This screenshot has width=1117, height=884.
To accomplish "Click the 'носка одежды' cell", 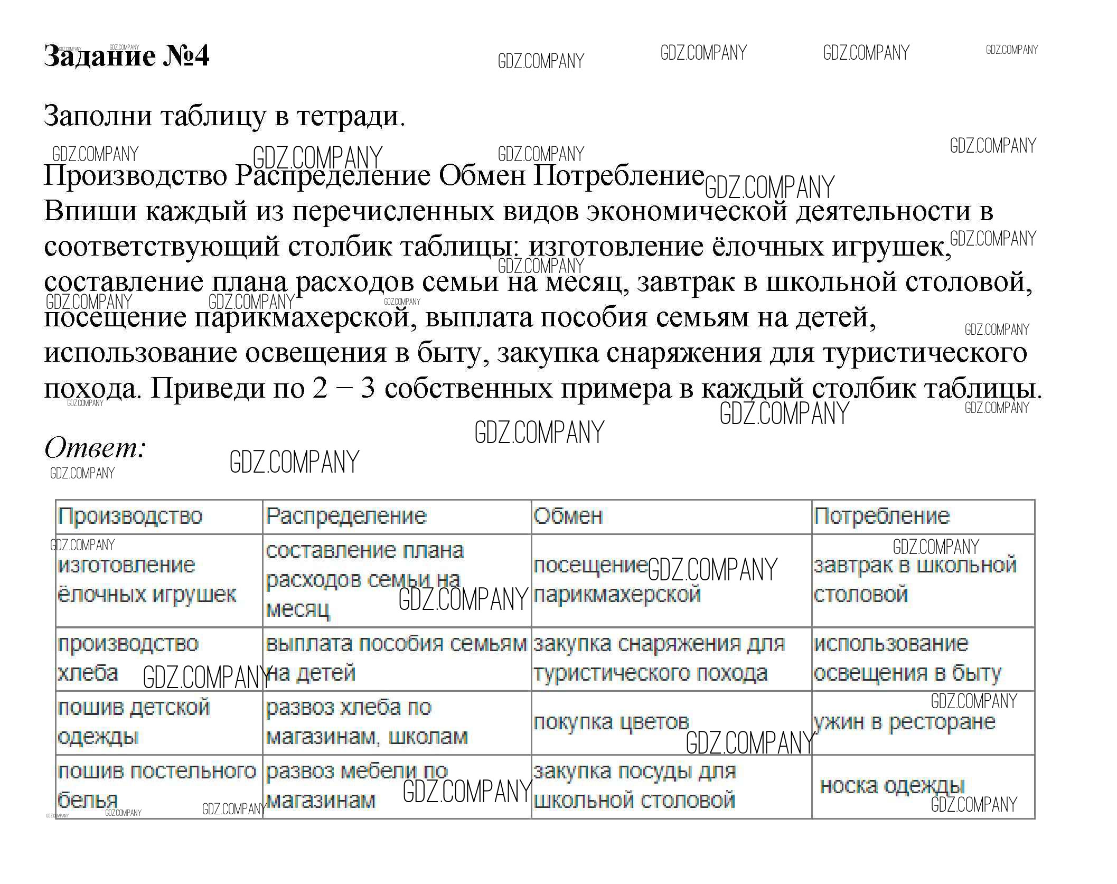I will coord(893,786).
